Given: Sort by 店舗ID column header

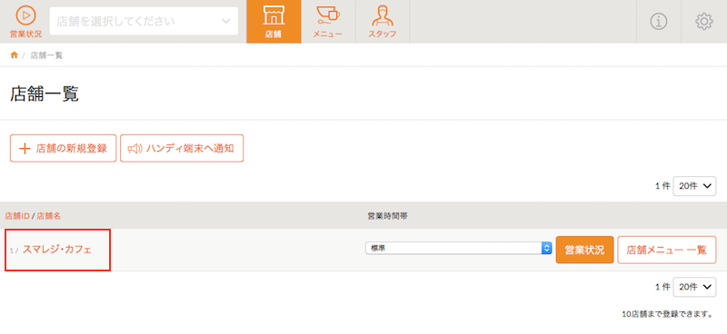Looking at the screenshot, I should coord(17,216).
